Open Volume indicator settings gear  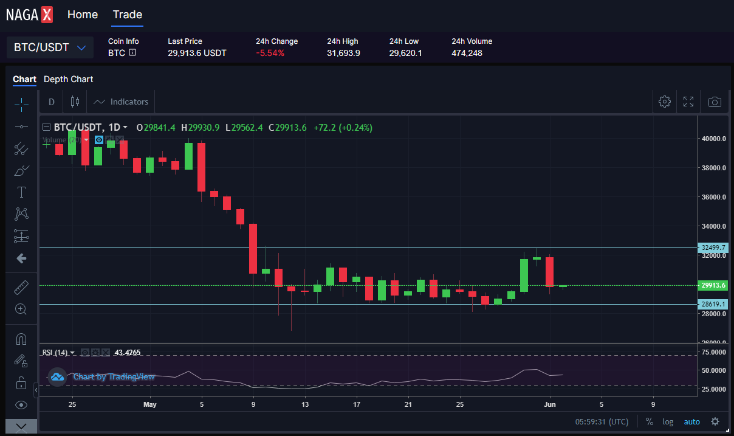point(109,140)
